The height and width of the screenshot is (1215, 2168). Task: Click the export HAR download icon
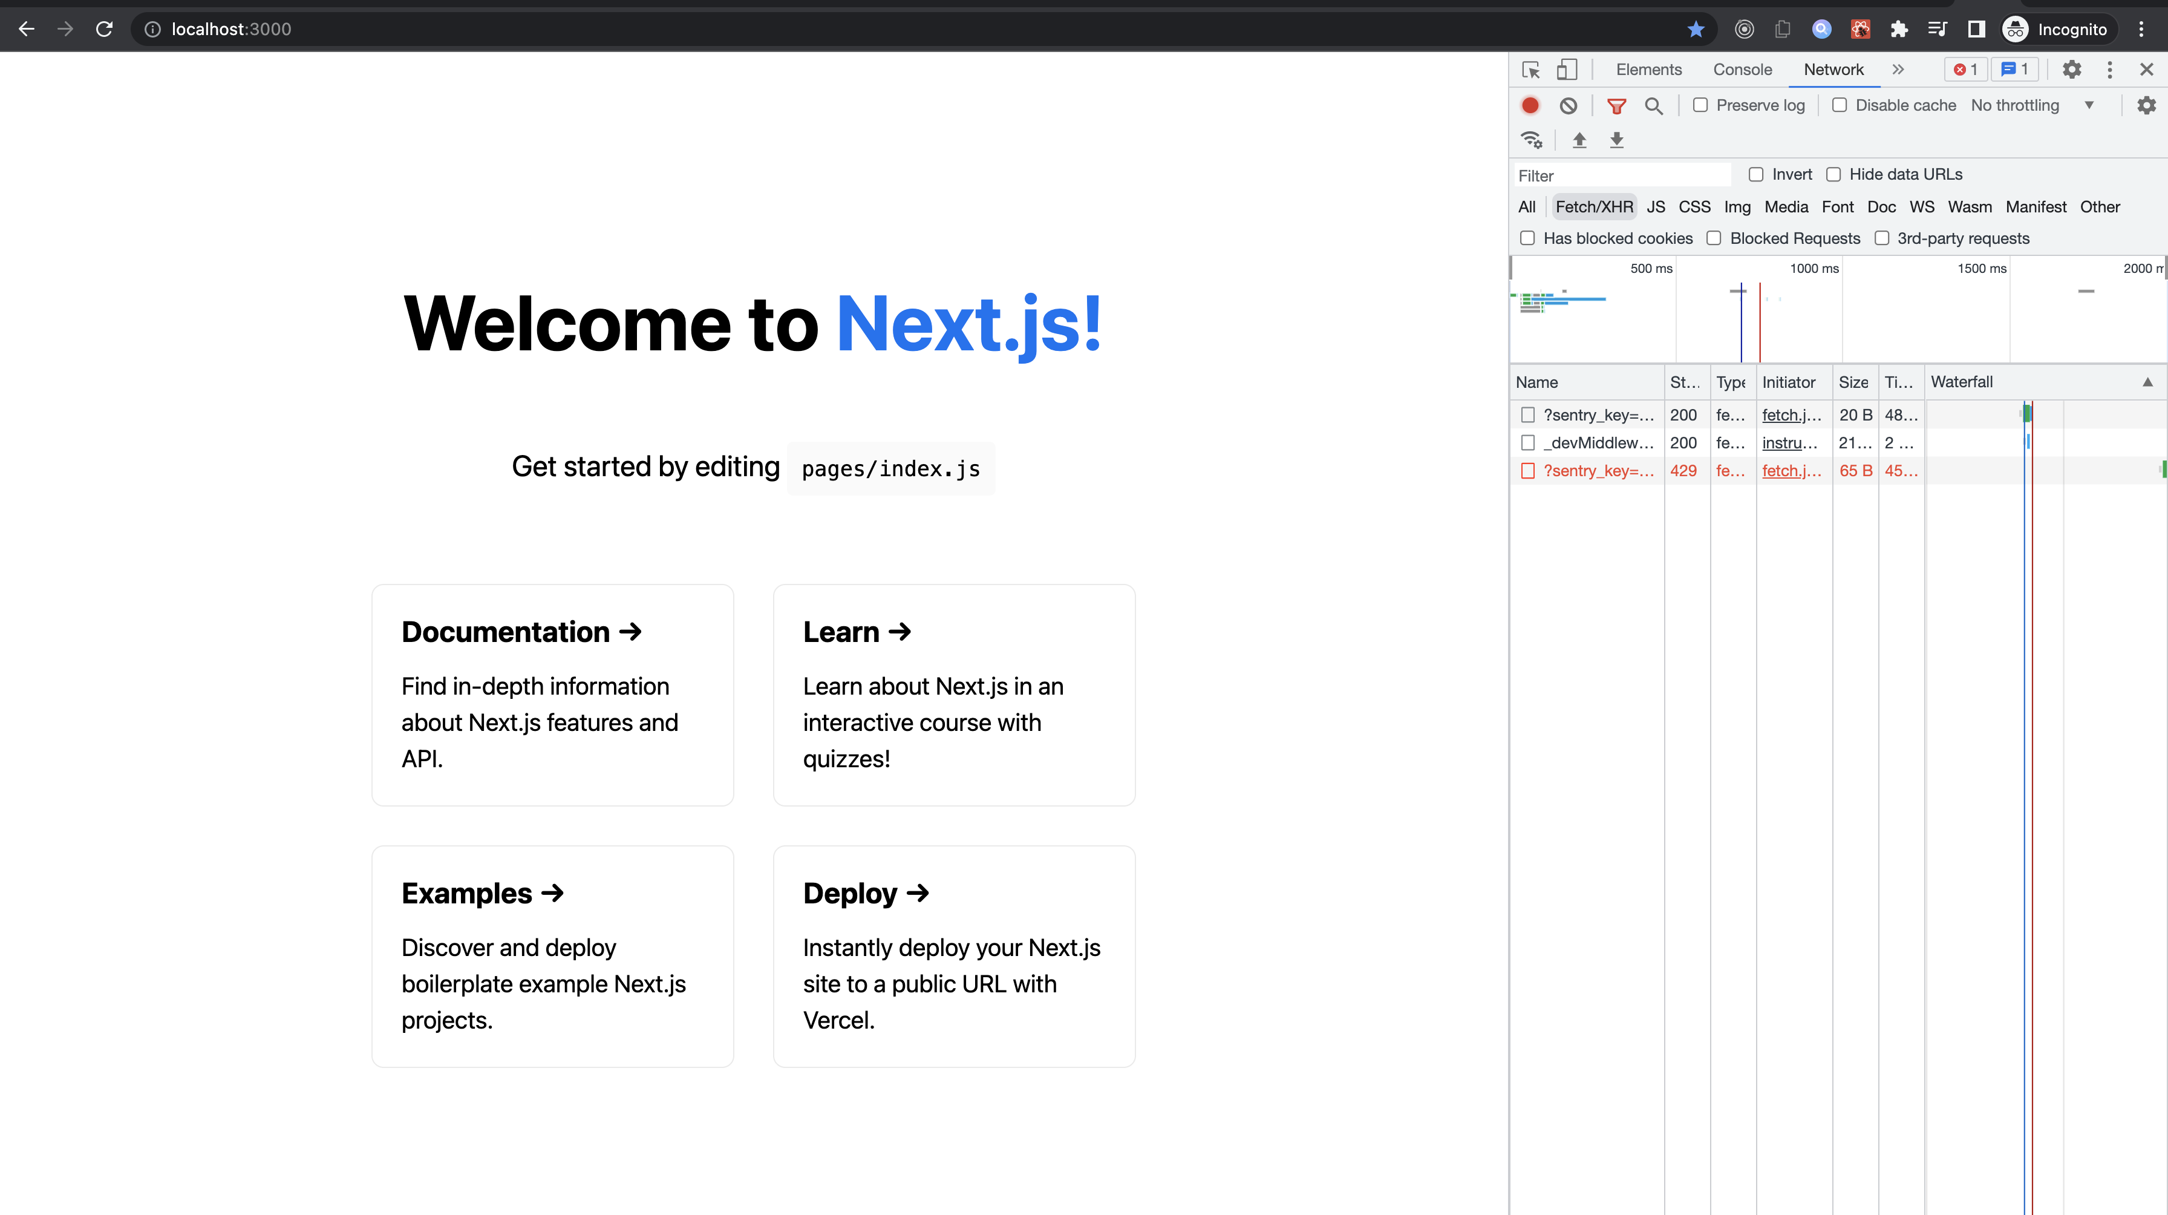[x=1616, y=140]
